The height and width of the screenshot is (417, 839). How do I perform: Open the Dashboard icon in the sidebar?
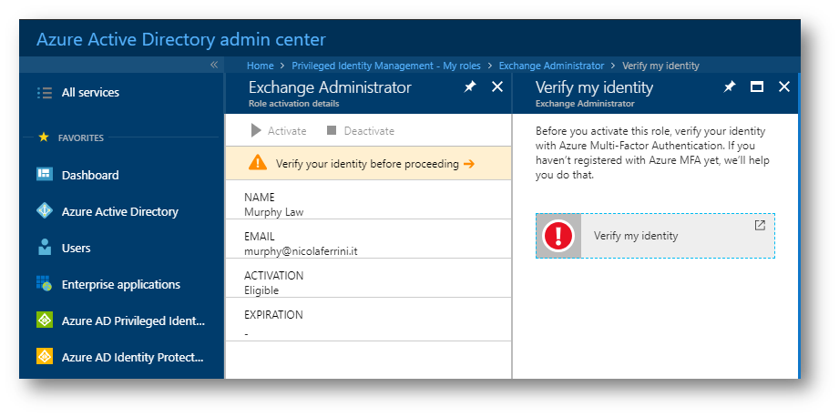click(45, 174)
